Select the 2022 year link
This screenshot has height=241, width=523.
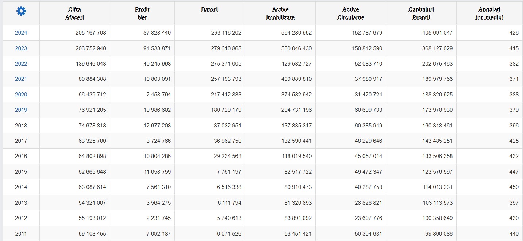[x=21, y=64]
